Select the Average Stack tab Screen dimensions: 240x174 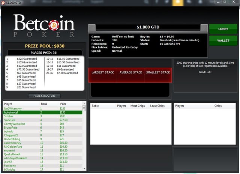[x=130, y=75]
